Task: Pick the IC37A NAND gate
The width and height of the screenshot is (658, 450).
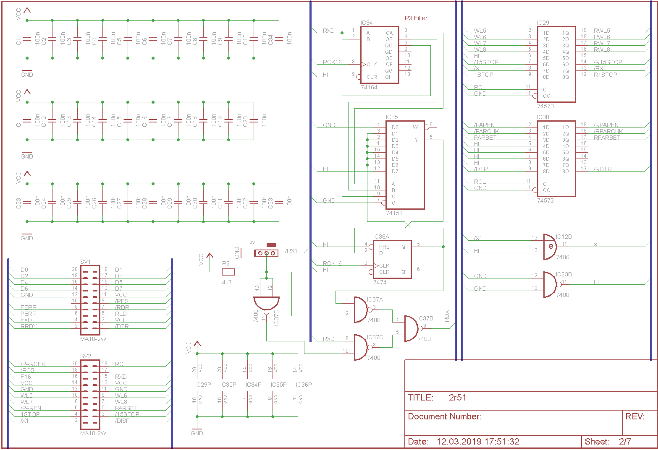Action: pyautogui.click(x=361, y=310)
